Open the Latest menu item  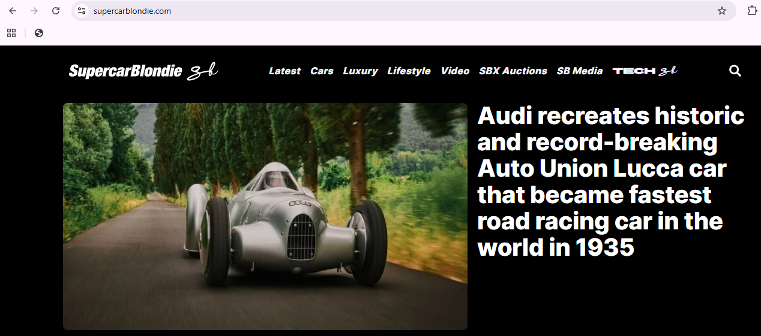[x=284, y=71]
